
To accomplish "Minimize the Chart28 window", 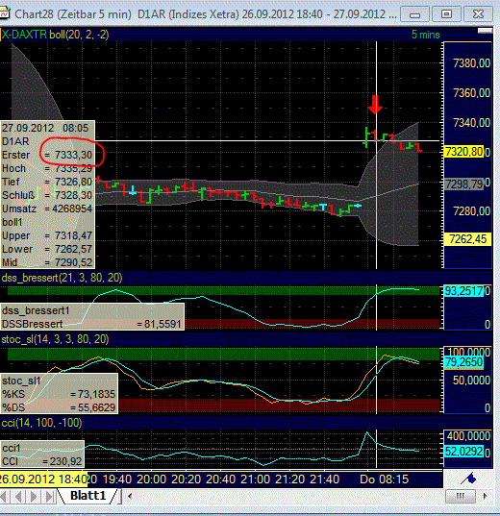I will point(415,14).
